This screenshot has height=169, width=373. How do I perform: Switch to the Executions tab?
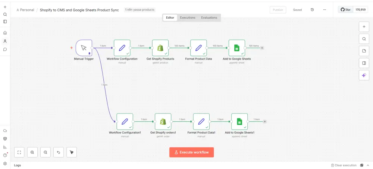tap(188, 17)
